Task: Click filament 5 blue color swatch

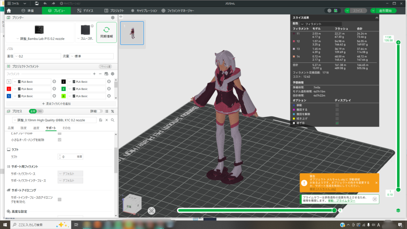Action: (x=9, y=96)
